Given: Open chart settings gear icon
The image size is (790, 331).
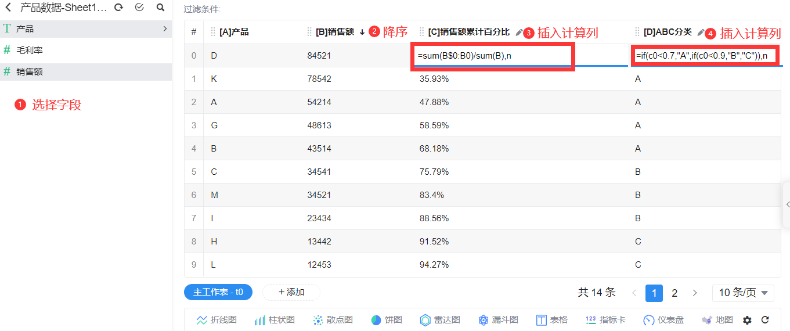Looking at the screenshot, I should 747,320.
